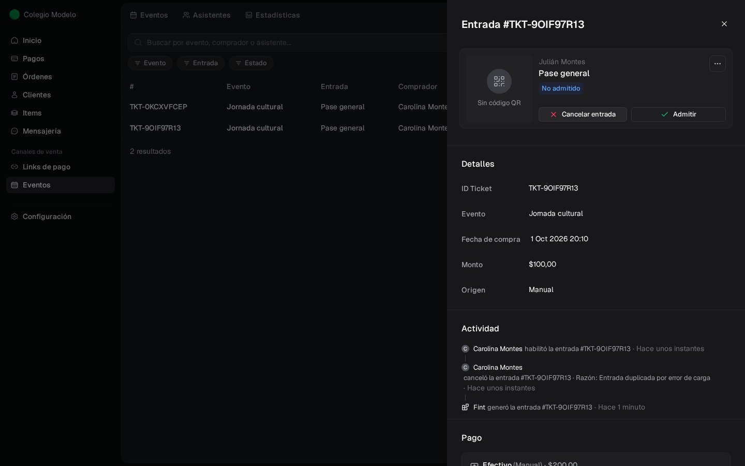Screen dimensions: 745x466
Task: Click the $100,00 amount value
Action: pos(542,264)
